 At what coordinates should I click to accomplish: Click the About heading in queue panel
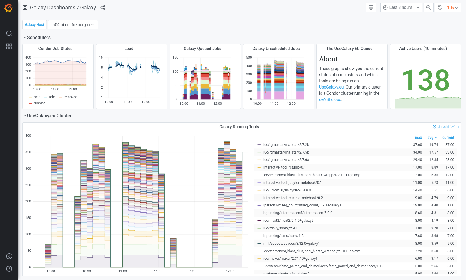(x=329, y=59)
